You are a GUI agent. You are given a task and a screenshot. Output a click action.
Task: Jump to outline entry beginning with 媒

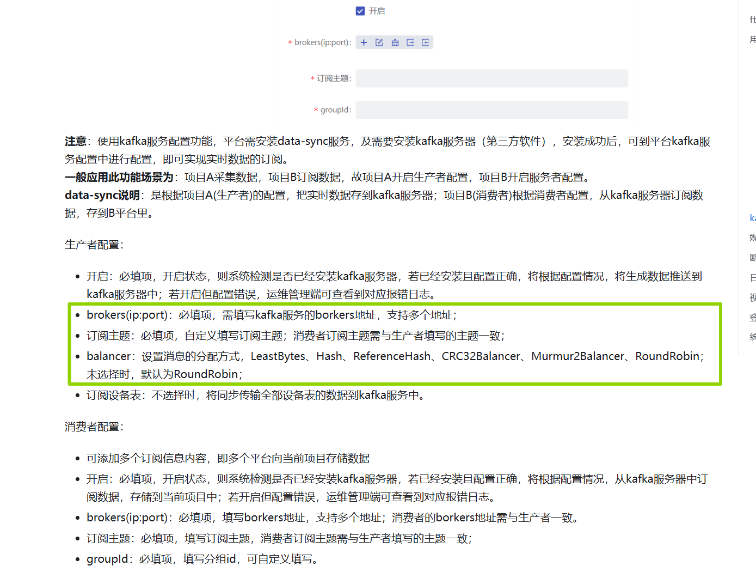point(752,238)
